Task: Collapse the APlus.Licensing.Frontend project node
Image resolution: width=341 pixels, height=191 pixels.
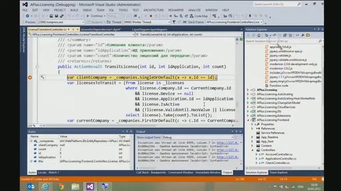Action: coord(248,120)
